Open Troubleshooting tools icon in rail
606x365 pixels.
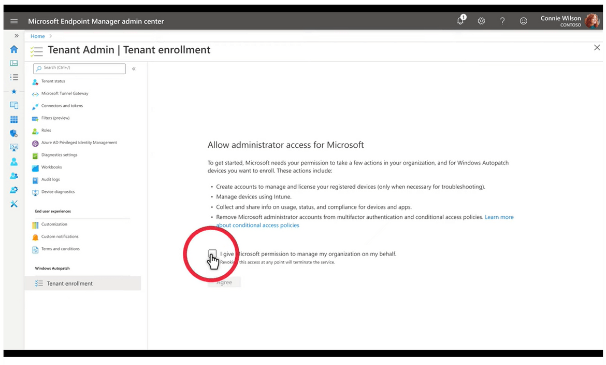click(14, 204)
